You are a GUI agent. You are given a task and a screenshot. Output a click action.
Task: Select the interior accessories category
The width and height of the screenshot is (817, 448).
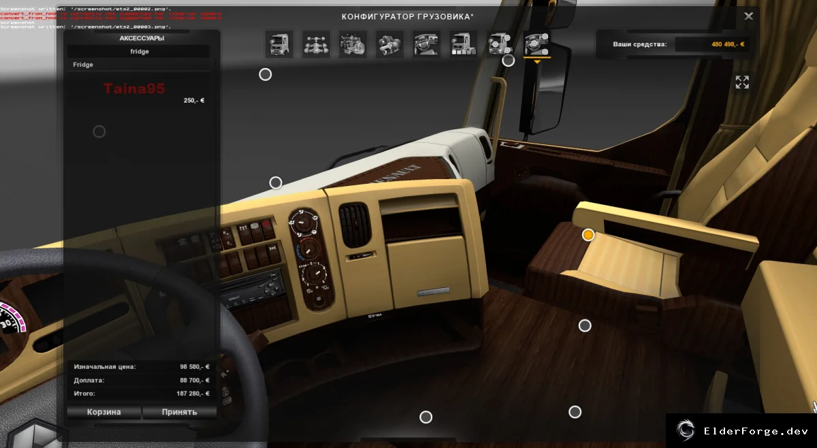tap(536, 44)
